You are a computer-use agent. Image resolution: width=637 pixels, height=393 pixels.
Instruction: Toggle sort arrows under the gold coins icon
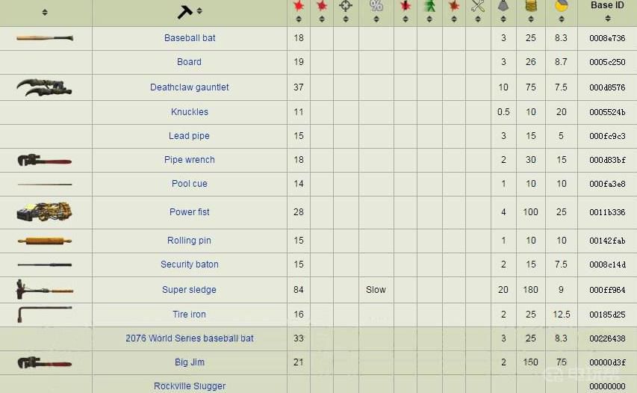click(x=531, y=19)
